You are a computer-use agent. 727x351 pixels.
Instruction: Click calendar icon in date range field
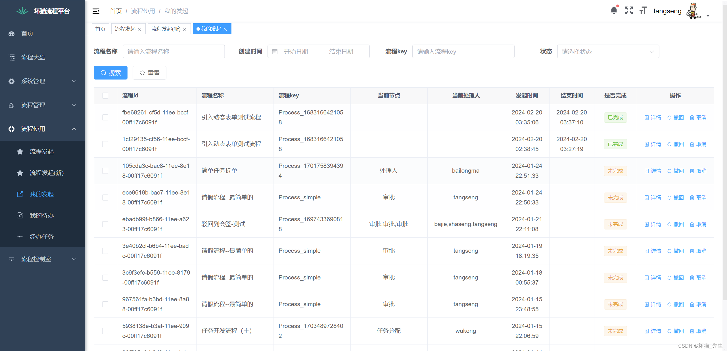275,52
